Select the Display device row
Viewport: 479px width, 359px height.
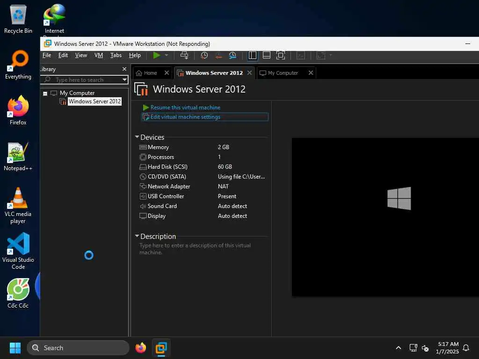[x=202, y=216]
